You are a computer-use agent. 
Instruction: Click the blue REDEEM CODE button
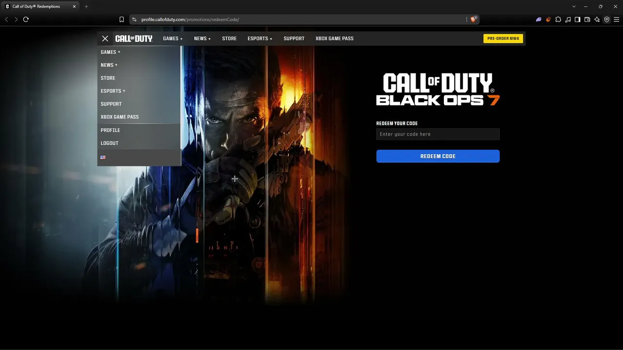pos(438,156)
